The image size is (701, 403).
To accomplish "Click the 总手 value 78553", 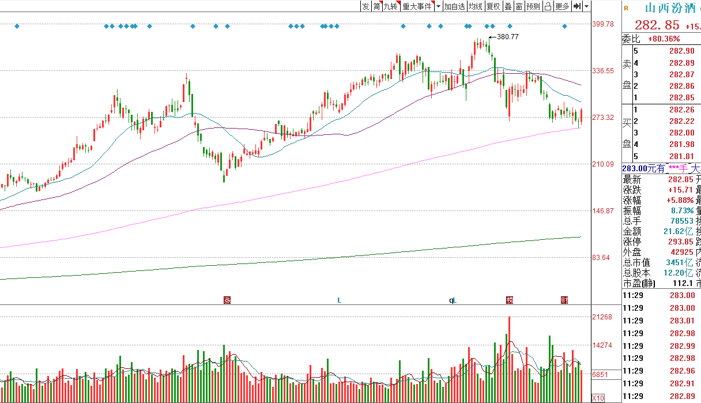I will (681, 221).
